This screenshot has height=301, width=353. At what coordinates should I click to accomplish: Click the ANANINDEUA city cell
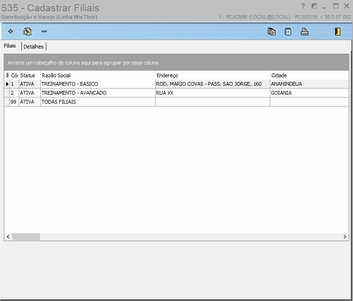pos(309,84)
